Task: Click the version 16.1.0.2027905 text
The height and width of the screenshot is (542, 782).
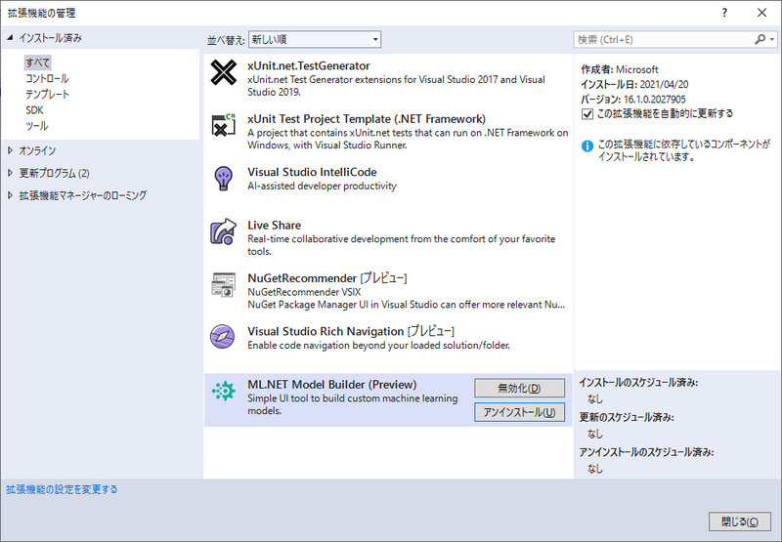Action: click(633, 100)
